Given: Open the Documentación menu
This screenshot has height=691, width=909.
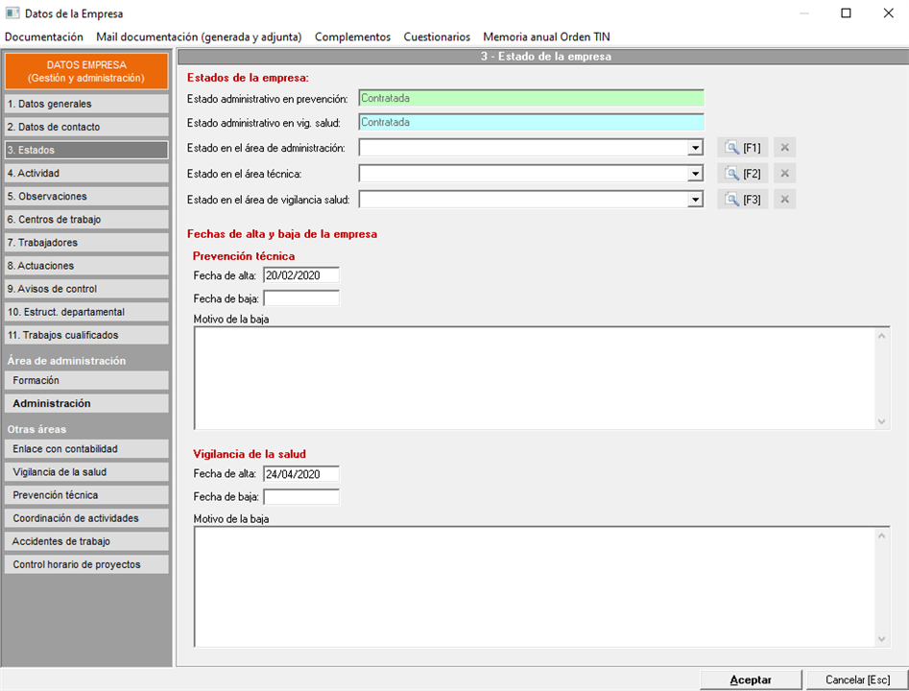Looking at the screenshot, I should (x=44, y=36).
